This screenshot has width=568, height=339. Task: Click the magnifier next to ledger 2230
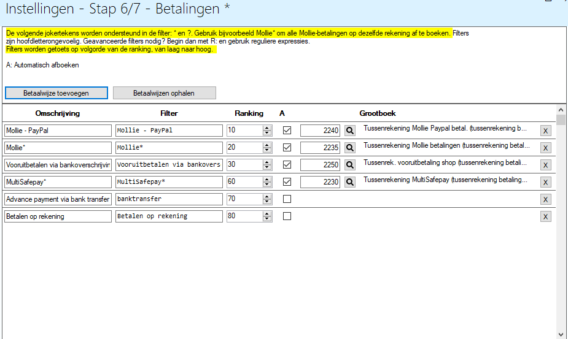[349, 182]
